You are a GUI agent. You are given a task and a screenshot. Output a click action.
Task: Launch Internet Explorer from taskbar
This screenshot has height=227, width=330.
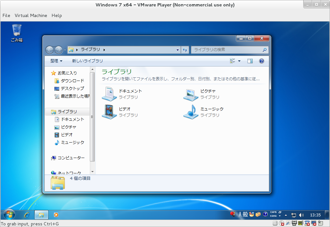(27, 215)
